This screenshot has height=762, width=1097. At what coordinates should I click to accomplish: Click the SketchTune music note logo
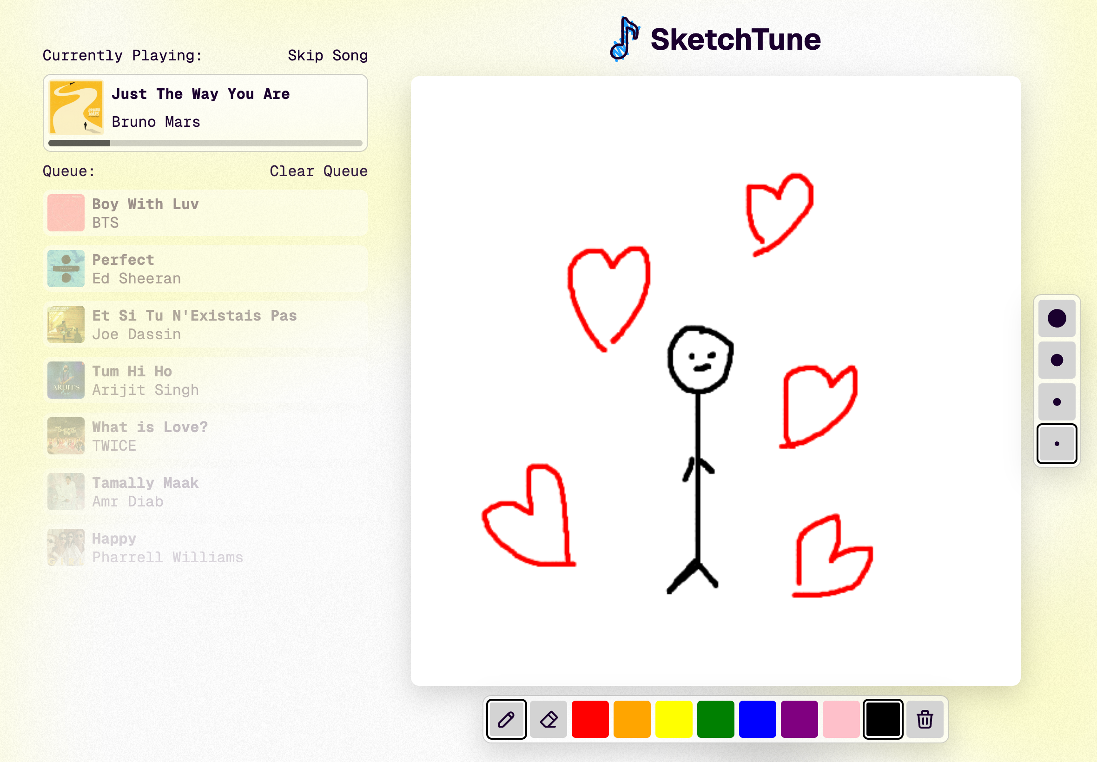click(624, 39)
